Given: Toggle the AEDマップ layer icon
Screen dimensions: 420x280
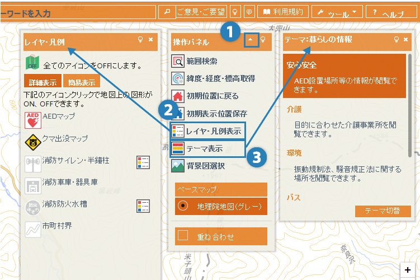Looking at the screenshot, I should (x=32, y=120).
